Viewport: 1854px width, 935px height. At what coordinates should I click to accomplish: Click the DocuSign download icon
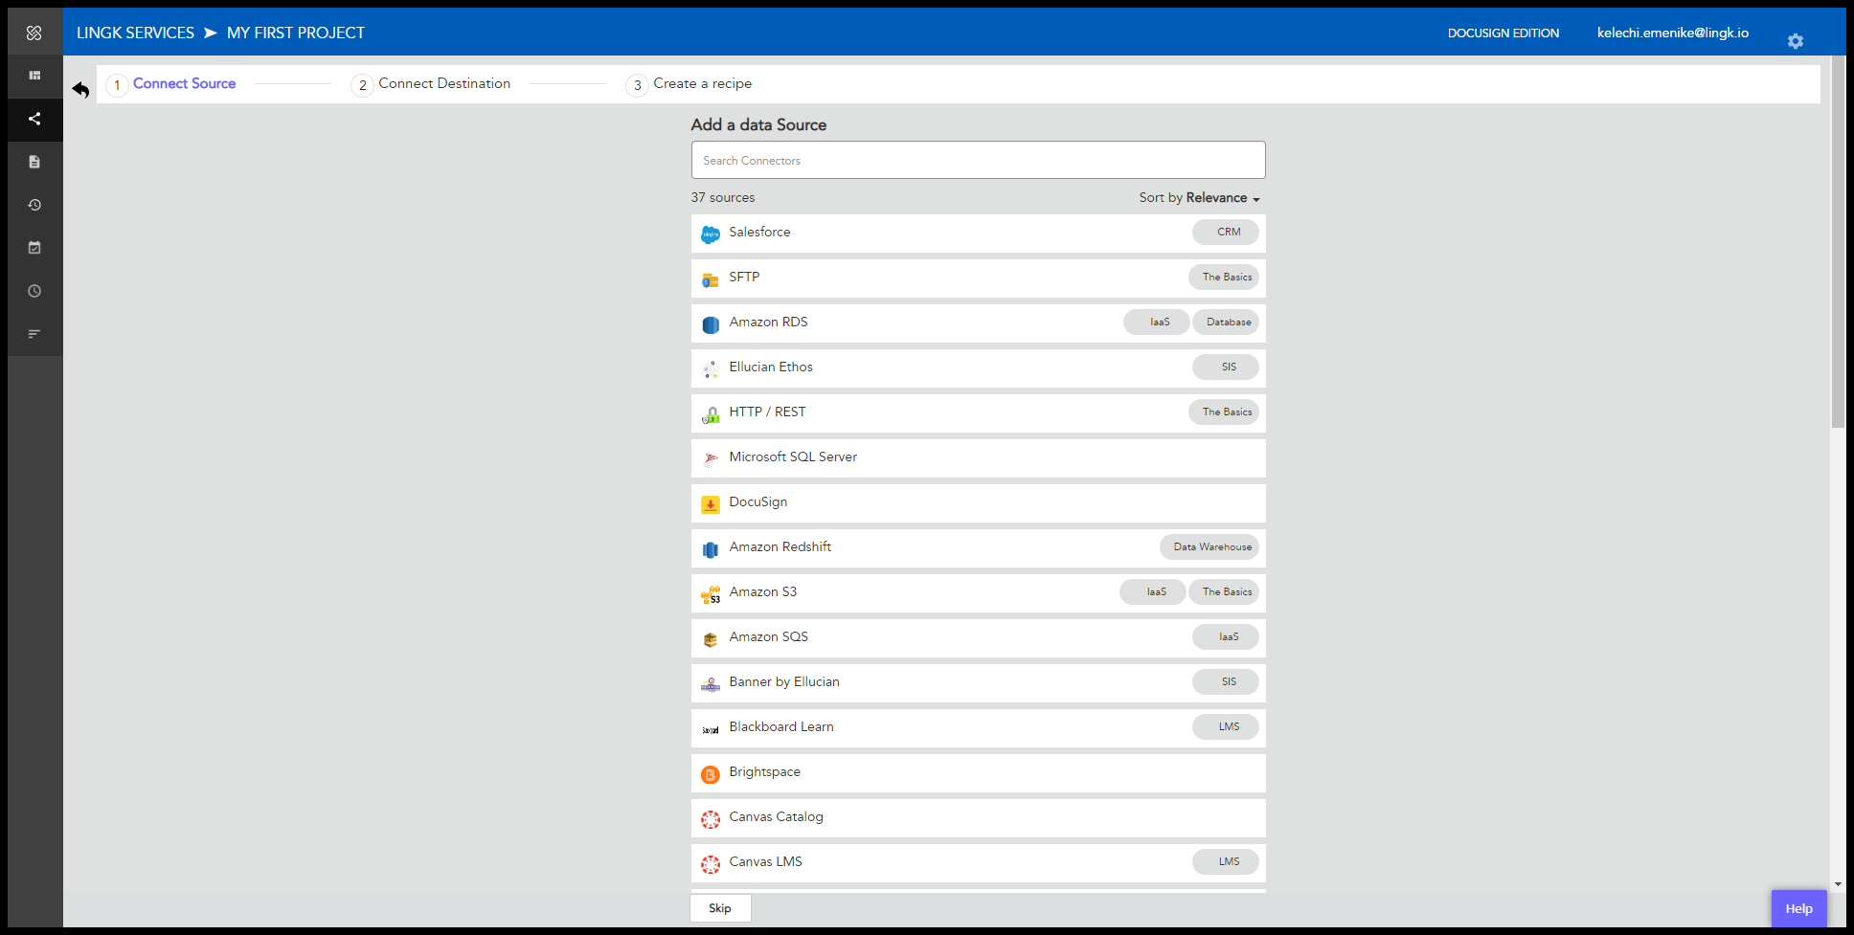711,504
